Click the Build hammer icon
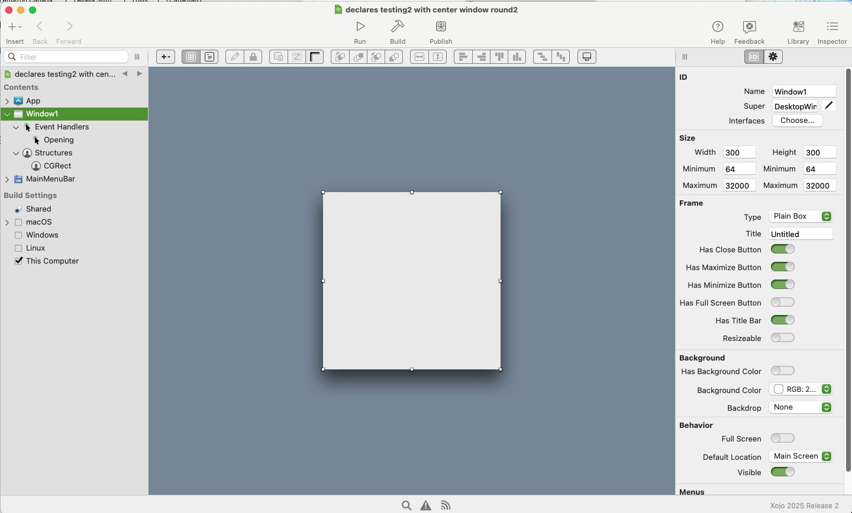Viewport: 852px width, 513px height. (398, 27)
